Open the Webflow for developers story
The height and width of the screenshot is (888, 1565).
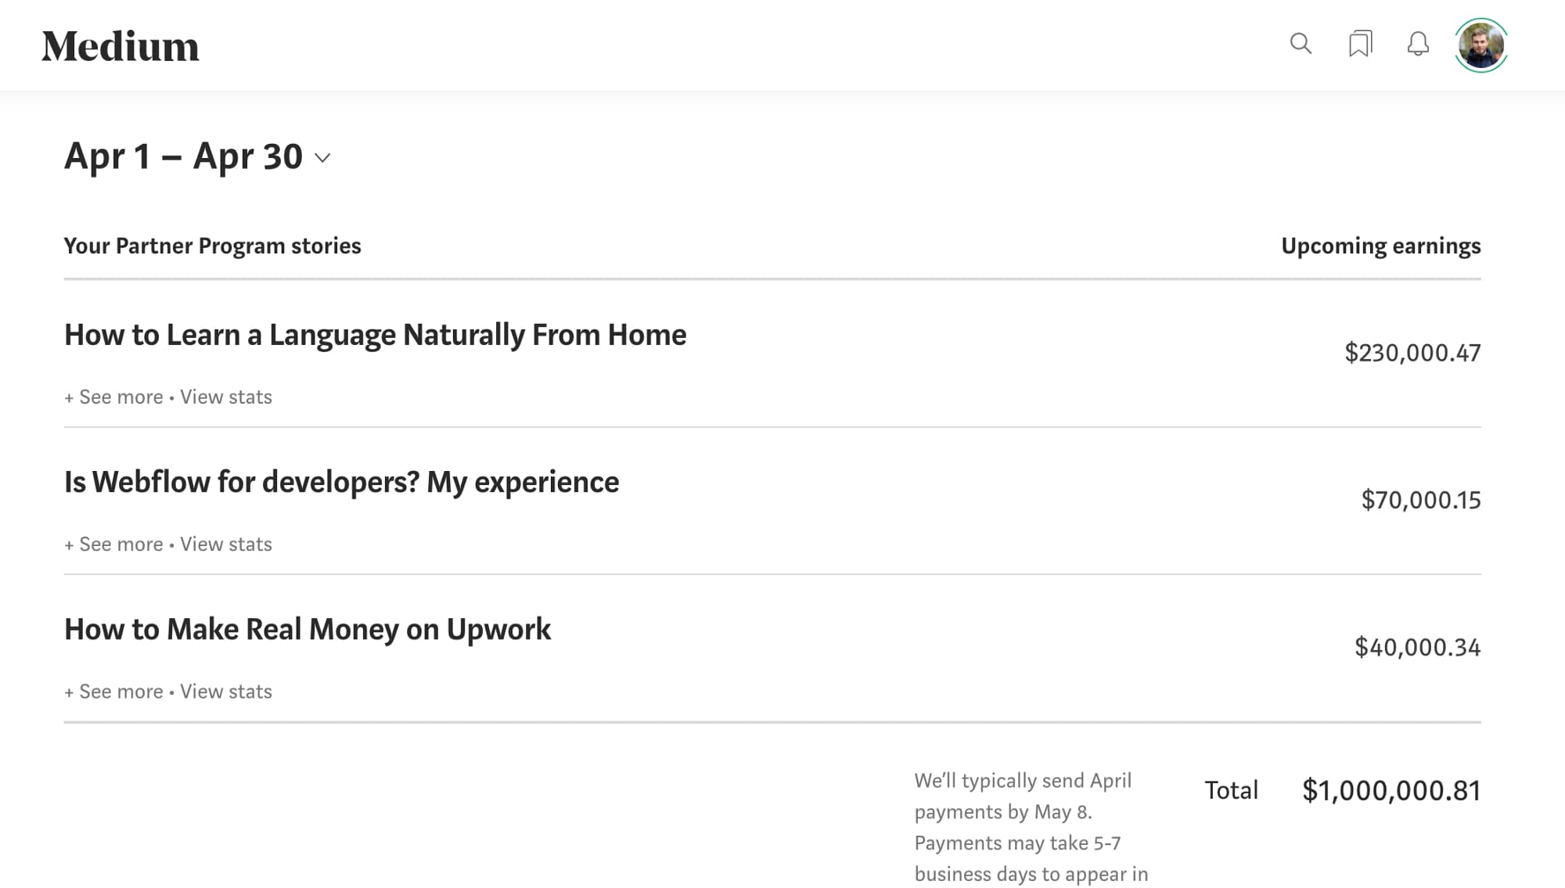pos(341,482)
